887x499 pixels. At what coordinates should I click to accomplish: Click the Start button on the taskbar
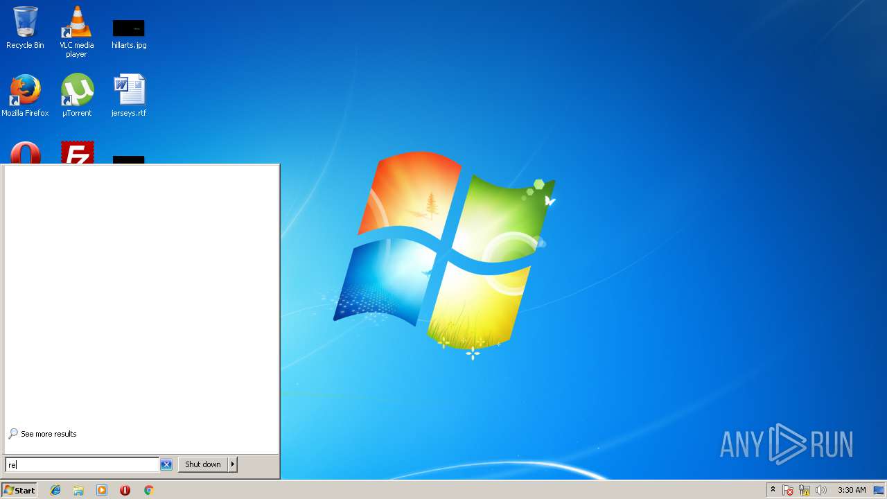coord(19,490)
